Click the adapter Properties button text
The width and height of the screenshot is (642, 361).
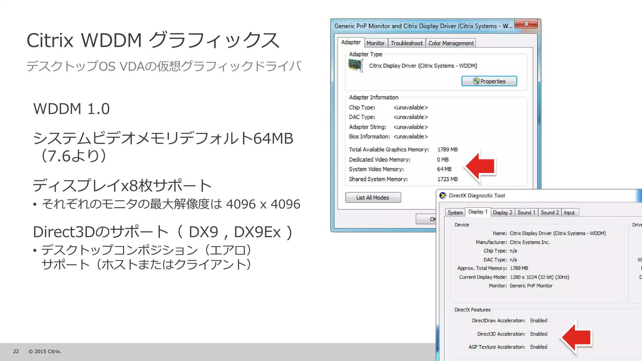[x=493, y=81]
